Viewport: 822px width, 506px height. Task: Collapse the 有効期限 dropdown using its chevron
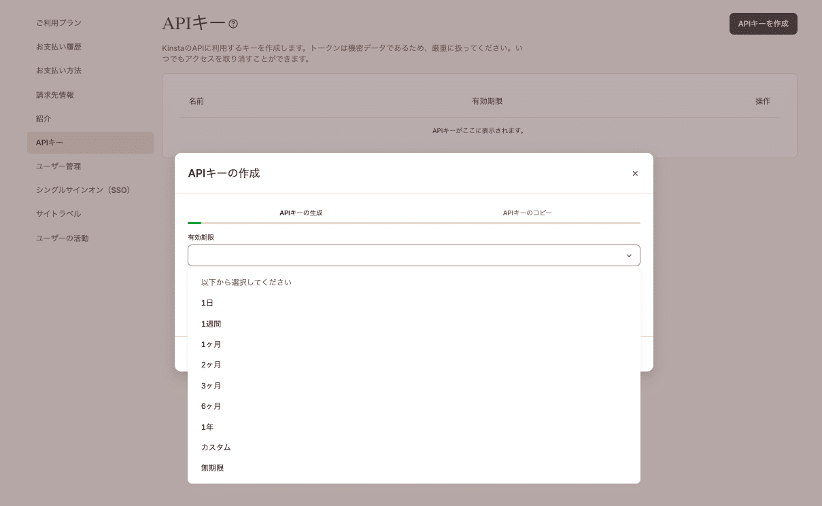629,255
